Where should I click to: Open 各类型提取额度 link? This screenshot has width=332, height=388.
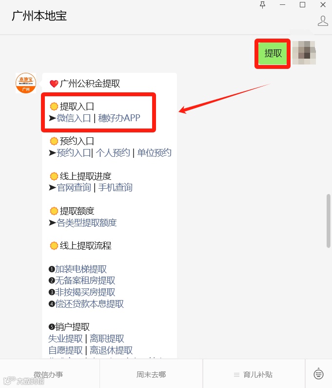(x=87, y=223)
